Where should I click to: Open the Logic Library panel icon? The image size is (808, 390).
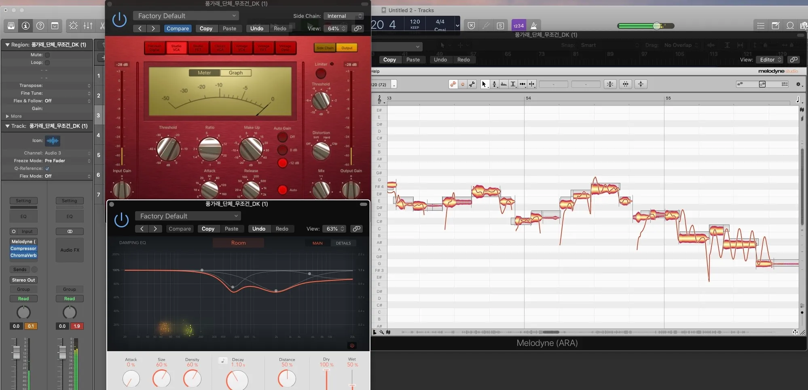[11, 26]
